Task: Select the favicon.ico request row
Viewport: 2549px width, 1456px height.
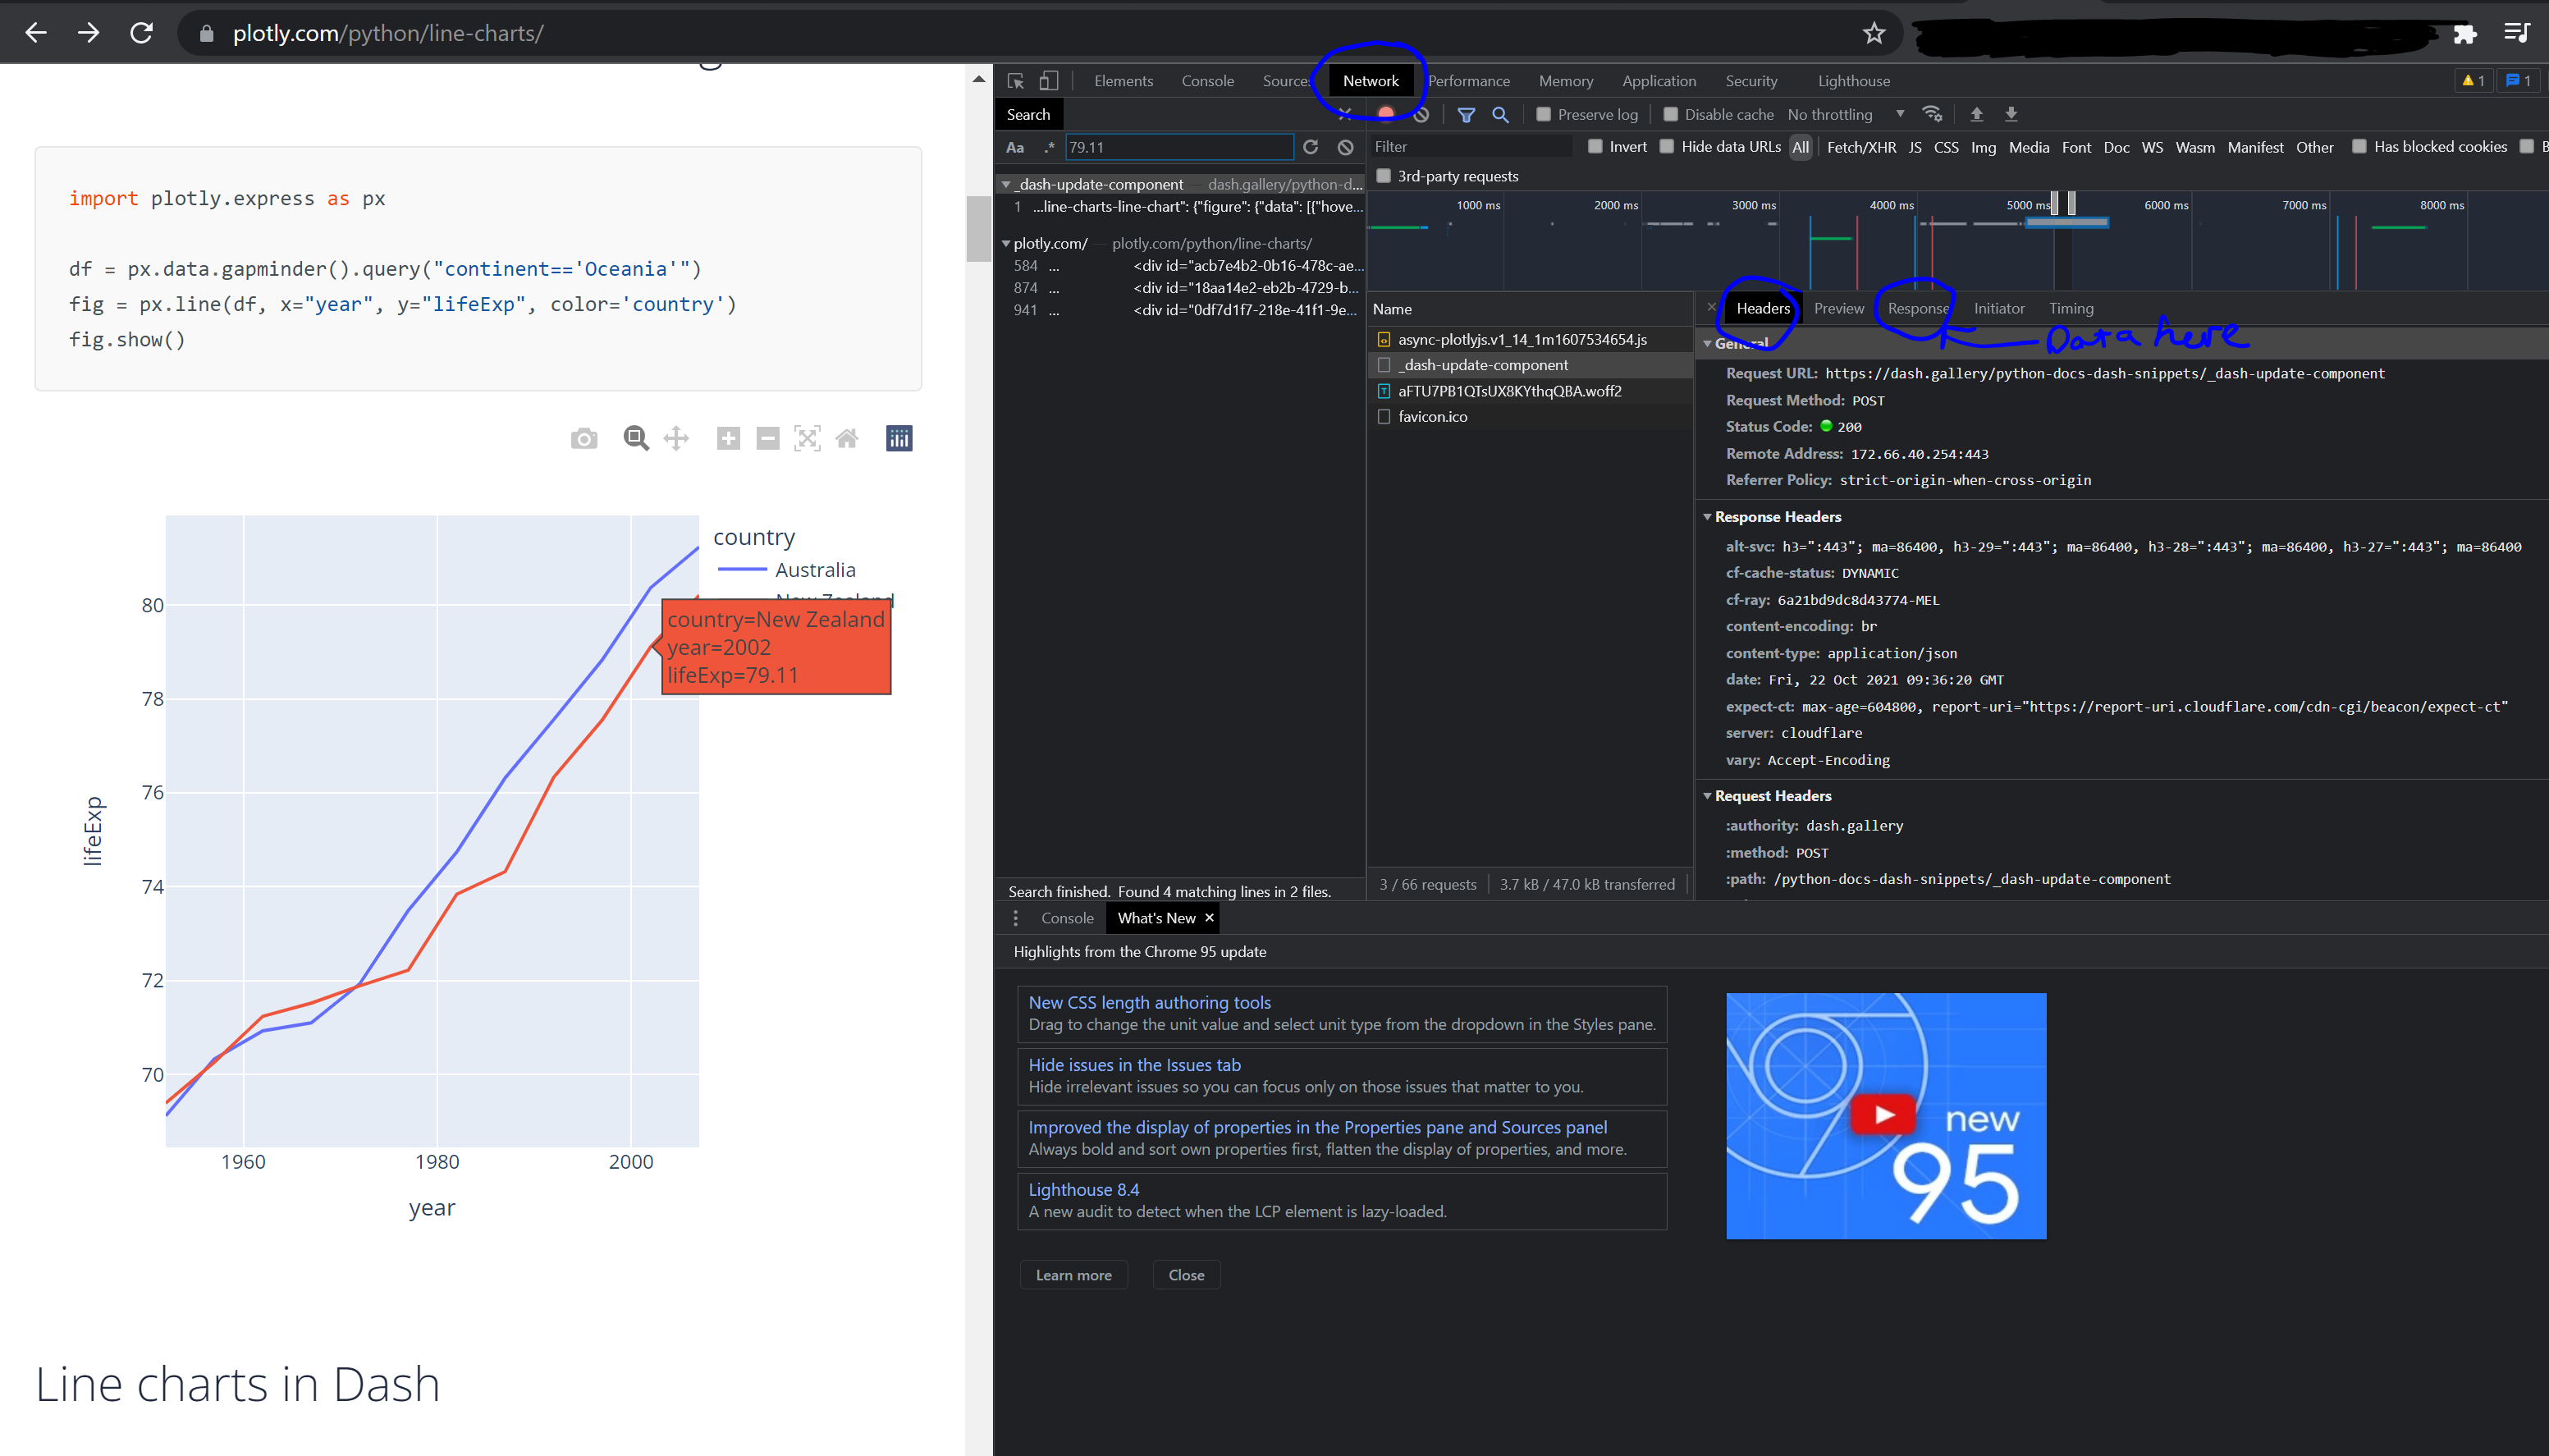Action: click(x=1530, y=417)
